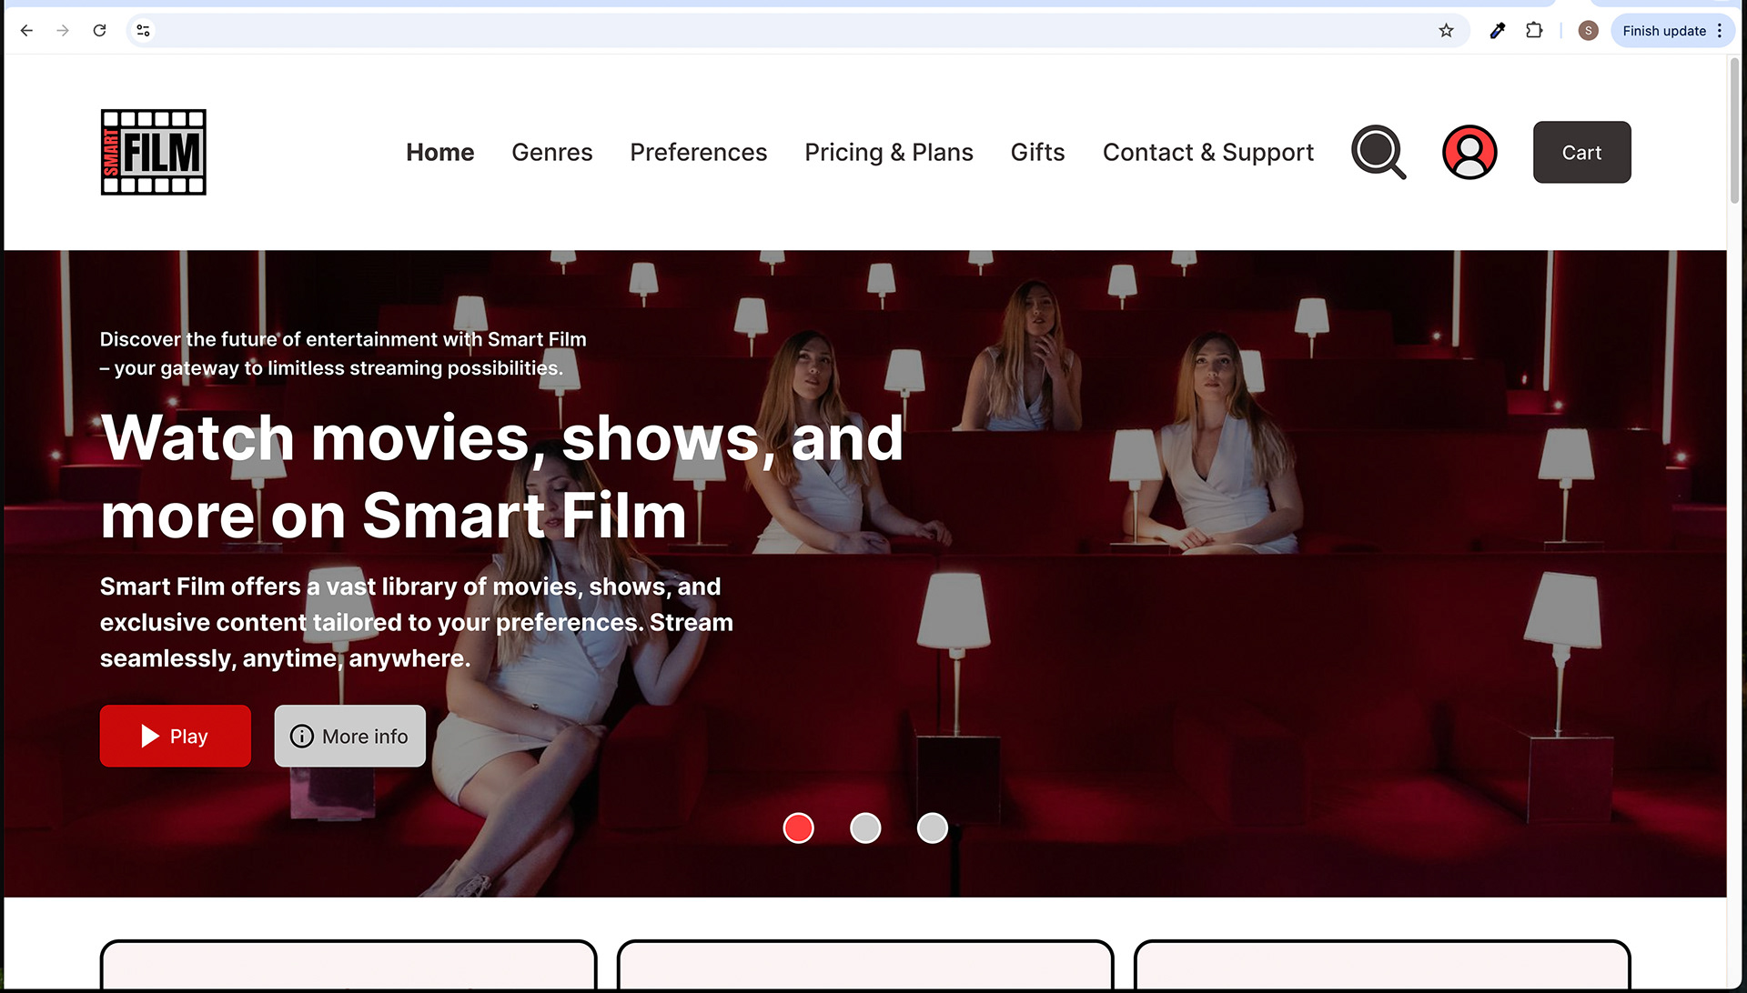Go to Pricing & Plans
The width and height of the screenshot is (1747, 993).
(x=888, y=152)
